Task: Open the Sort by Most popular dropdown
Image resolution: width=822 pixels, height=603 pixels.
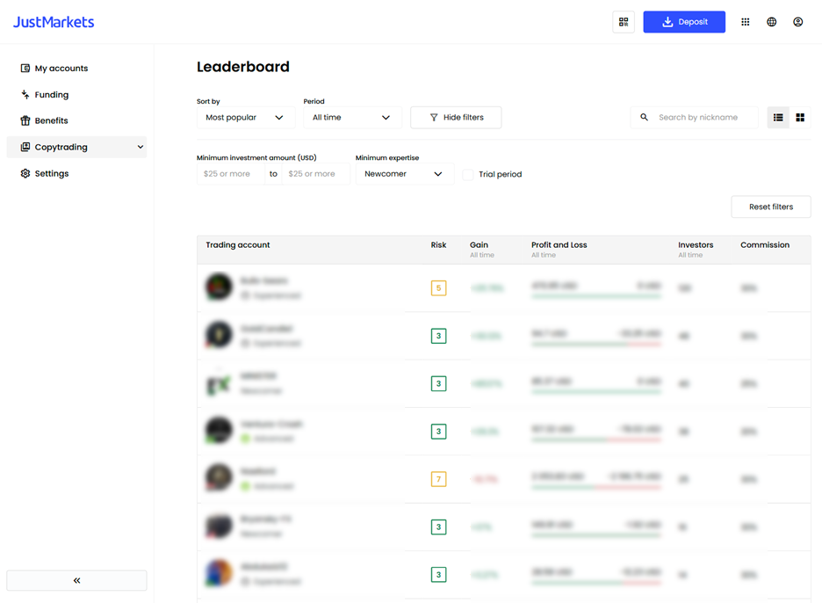Action: pos(245,118)
